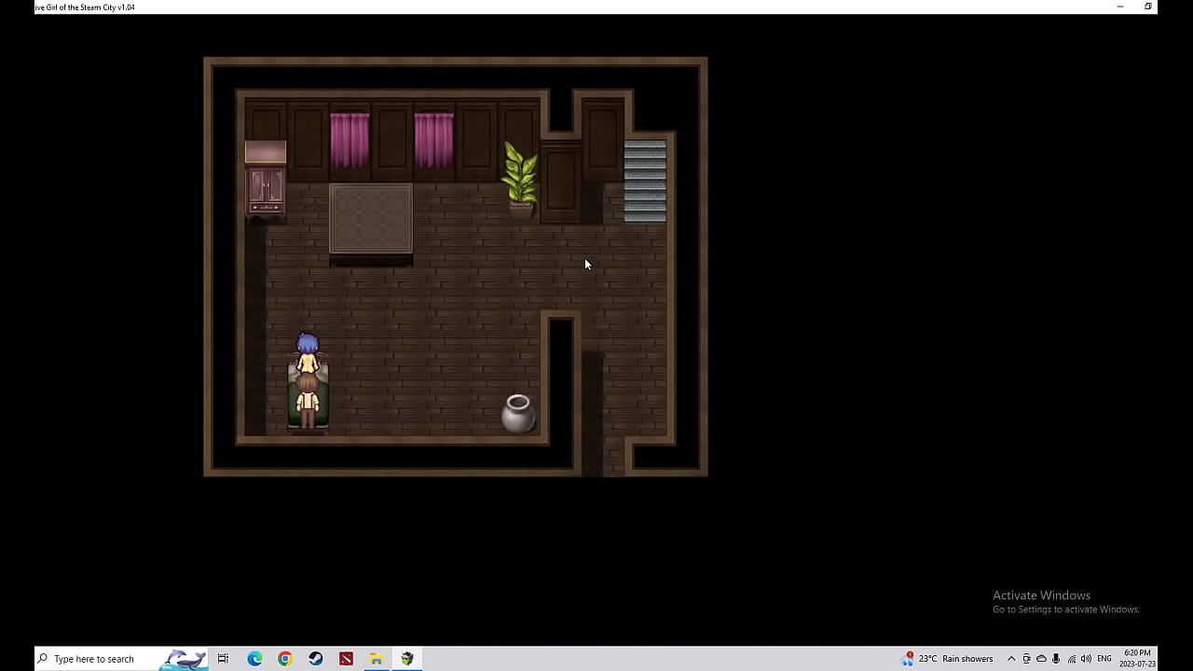
Task: Open Task View in the taskbar
Action: 224,659
